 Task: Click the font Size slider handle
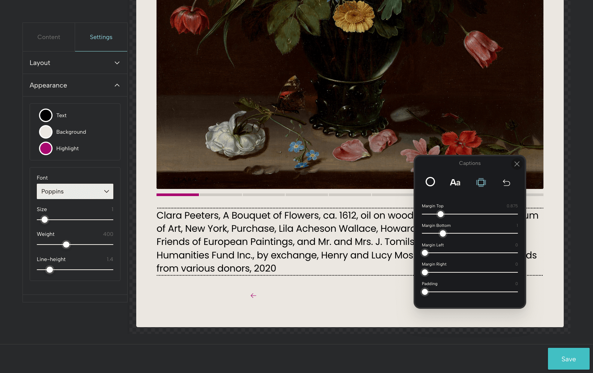pyautogui.click(x=45, y=220)
